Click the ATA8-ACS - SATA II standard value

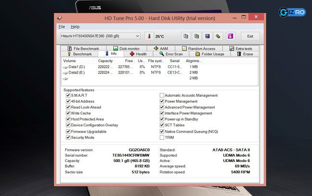pyautogui.click(x=231, y=150)
